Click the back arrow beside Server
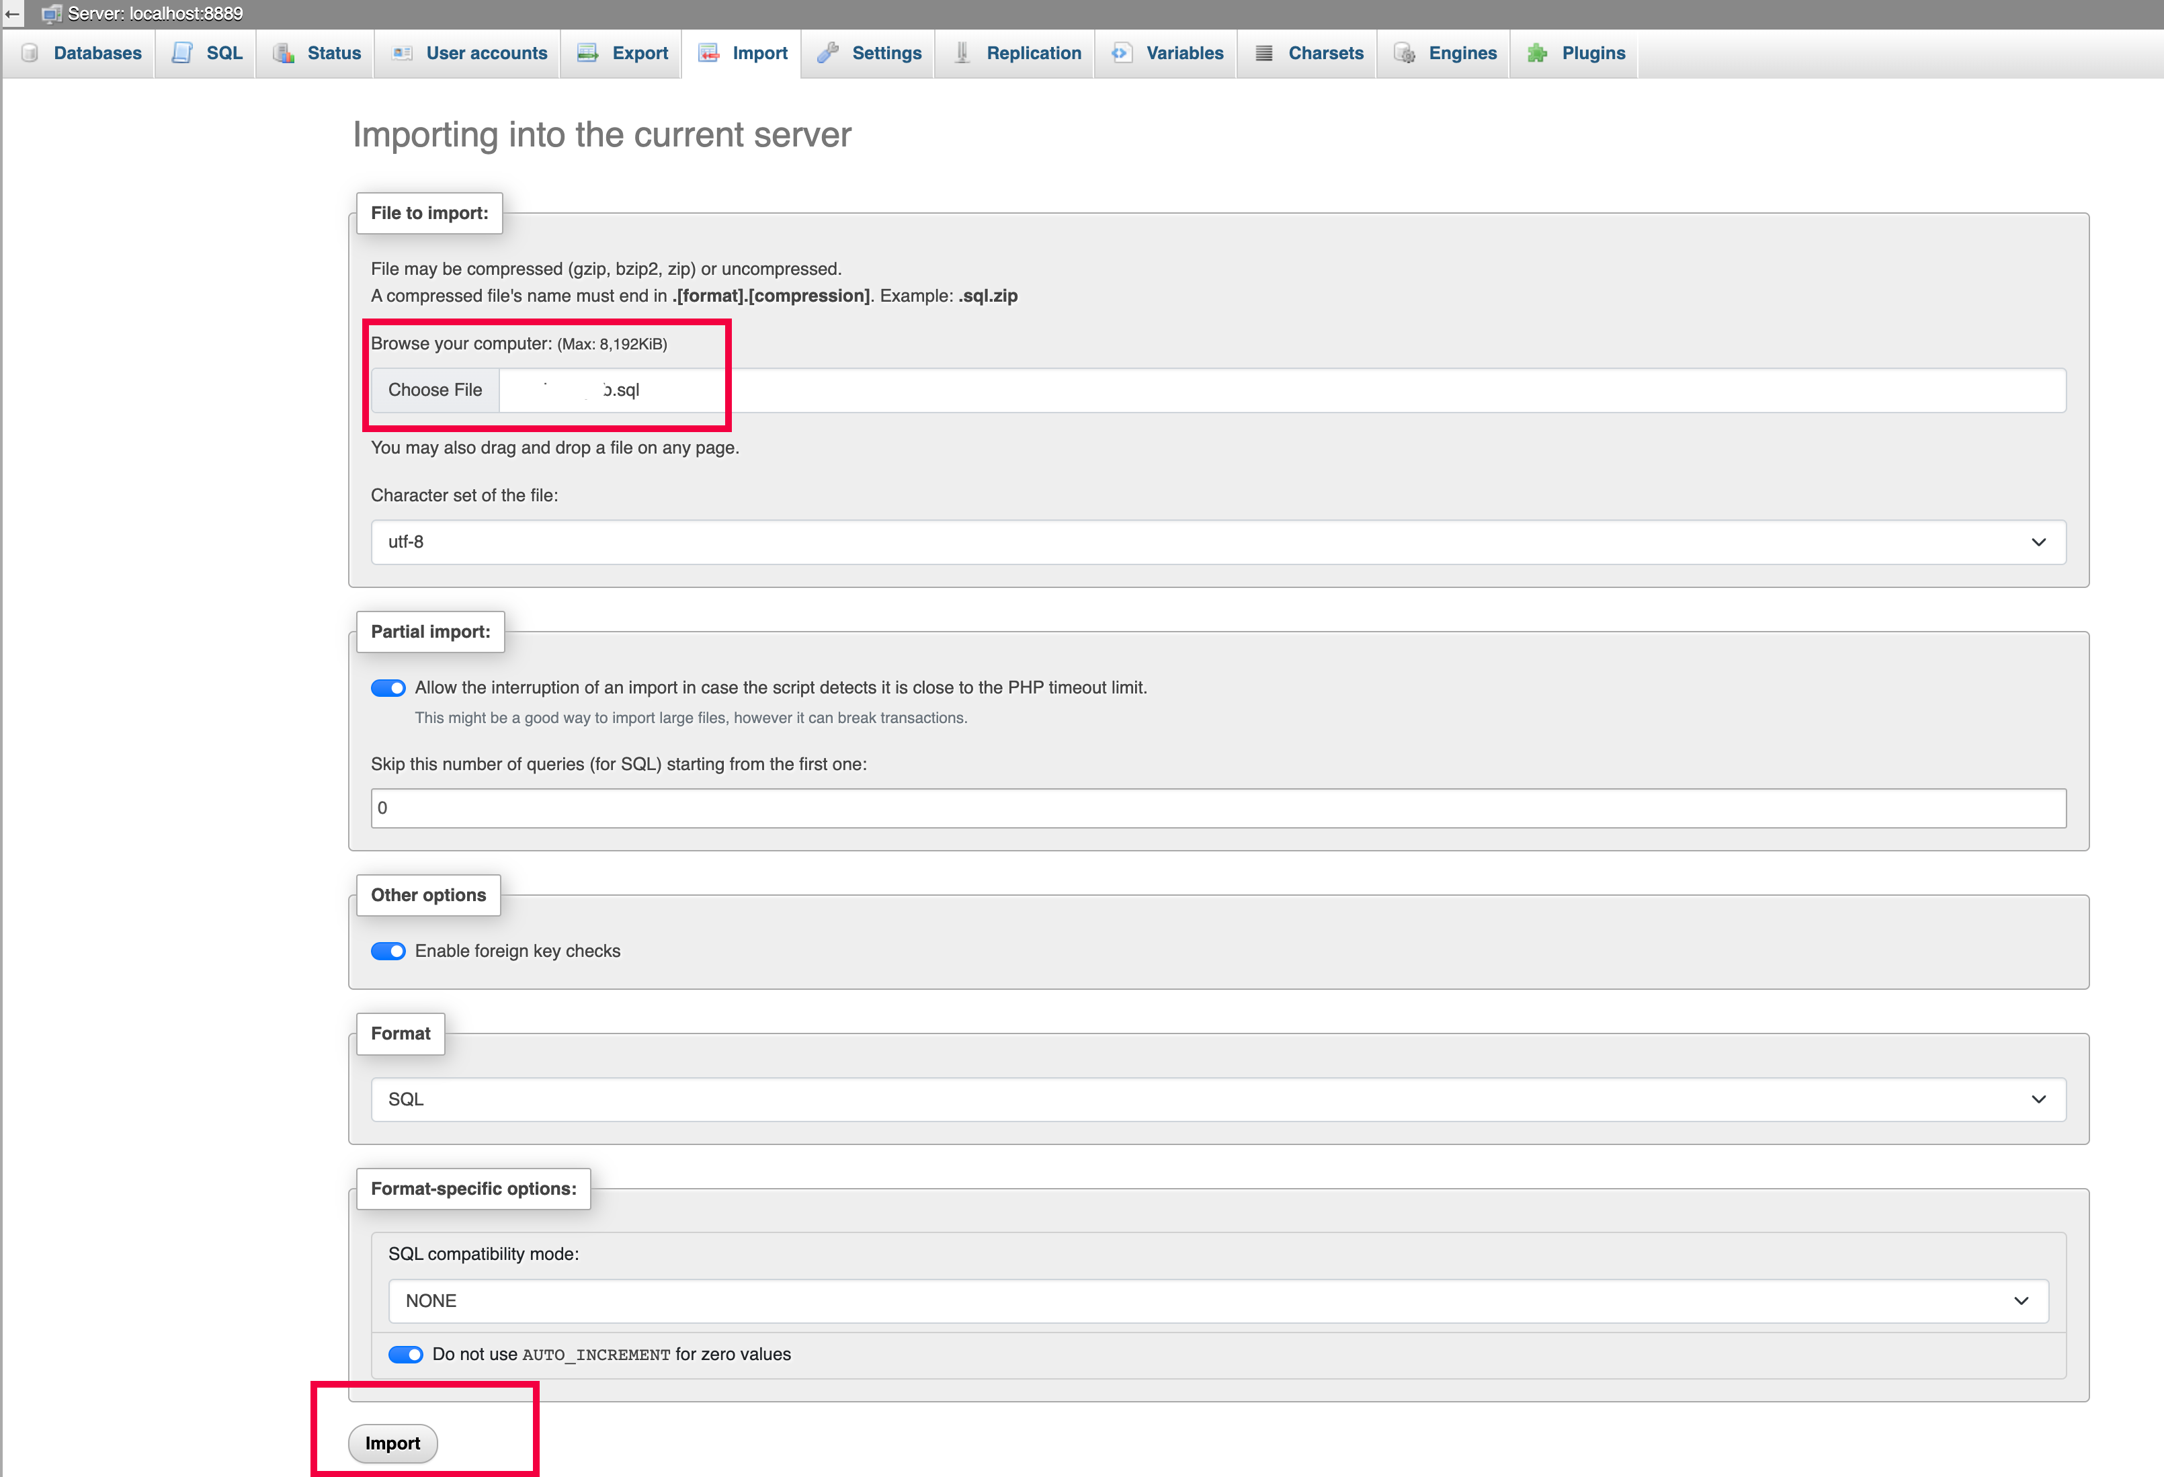This screenshot has height=1477, width=2164. click(x=12, y=14)
